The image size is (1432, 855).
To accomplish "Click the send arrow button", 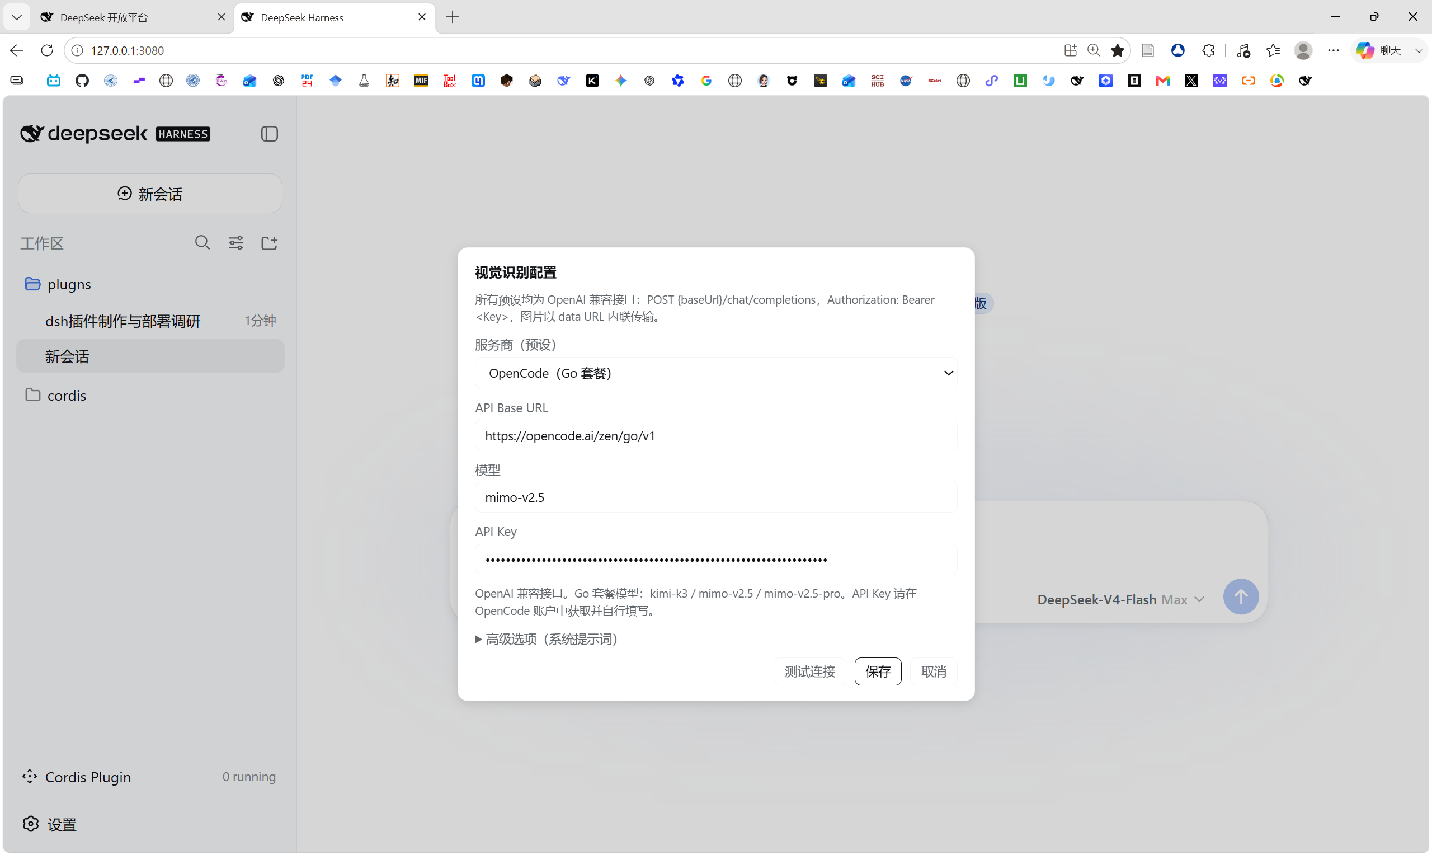I will pyautogui.click(x=1241, y=596).
